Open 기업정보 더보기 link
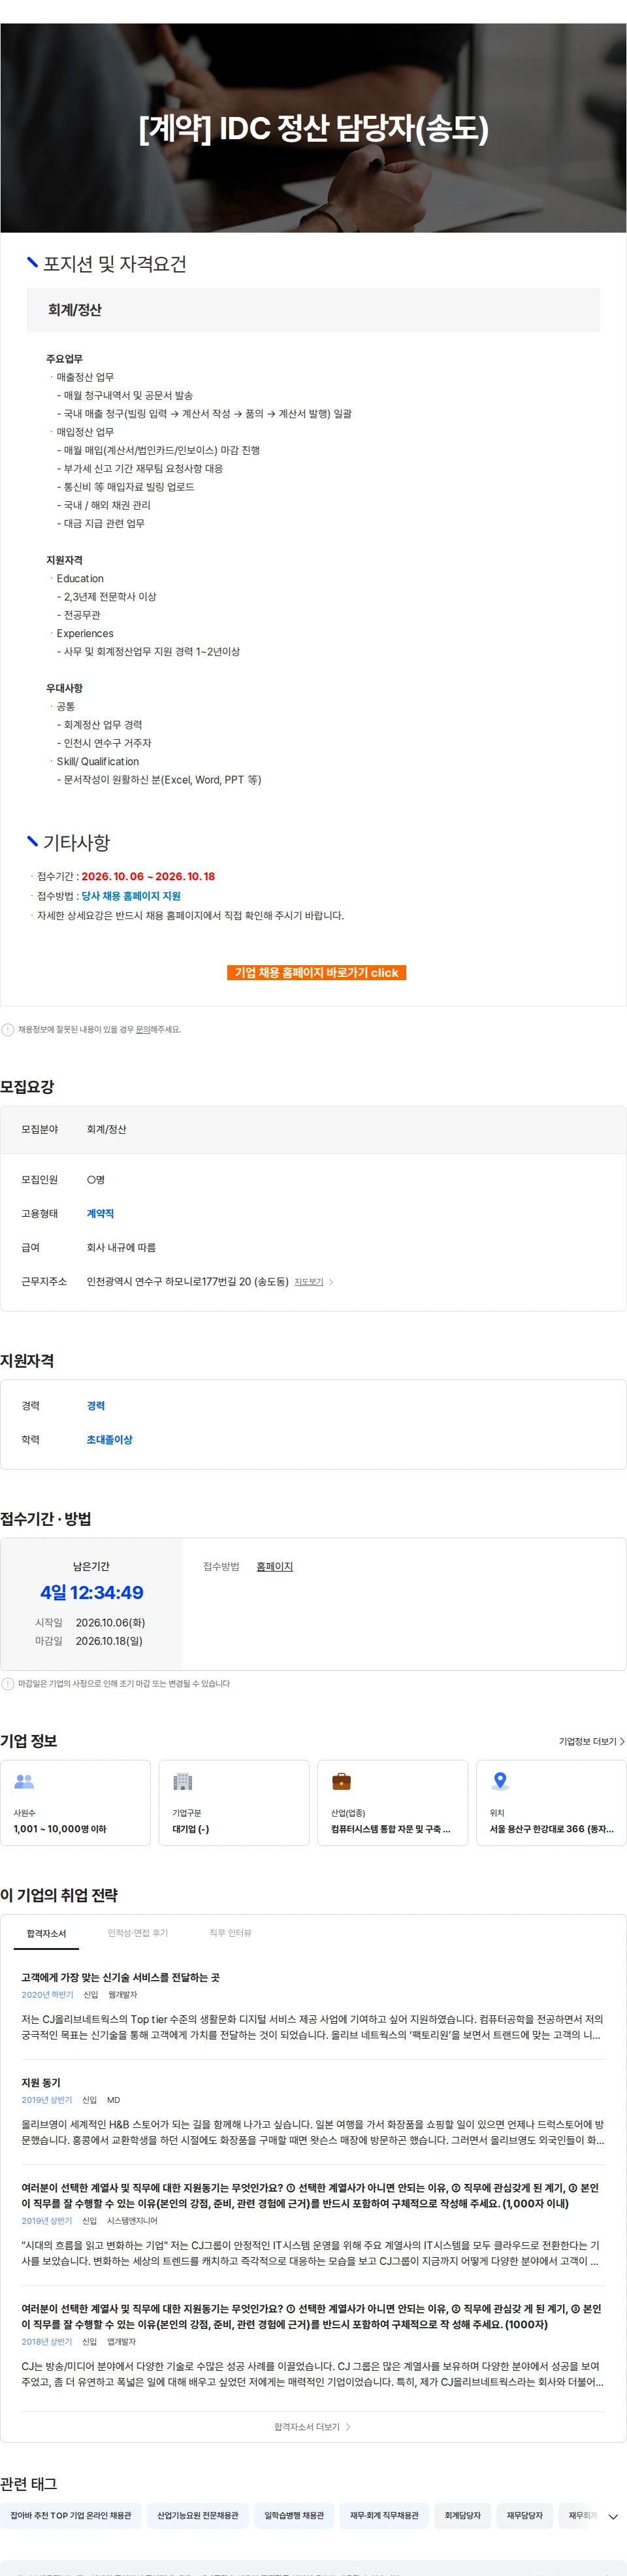The image size is (627, 2576). click(x=592, y=1741)
